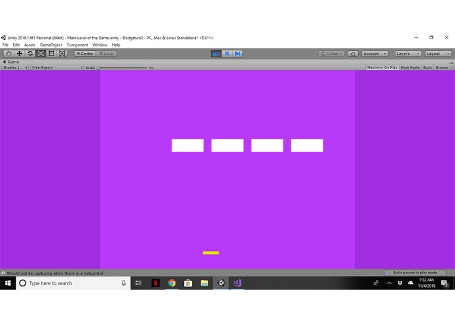Viewport: 455px width, 323px height.
Task: Select the Hand tool in toolbar
Action: pos(9,54)
